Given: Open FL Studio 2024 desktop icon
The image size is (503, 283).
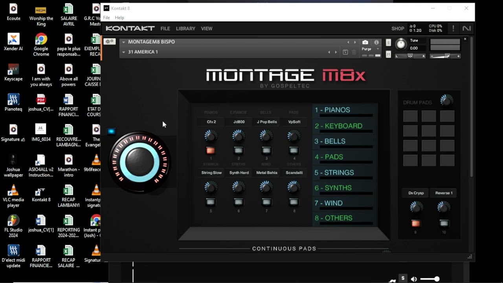Looking at the screenshot, I should point(13,227).
